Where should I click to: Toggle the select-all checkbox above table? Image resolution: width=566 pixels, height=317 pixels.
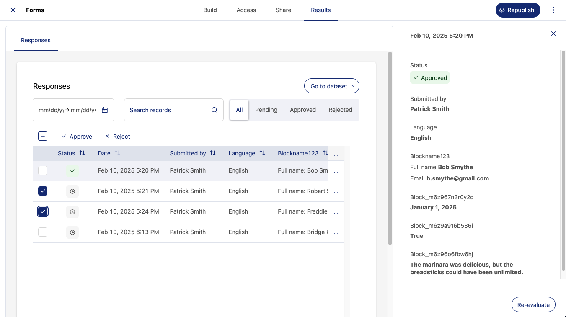tap(43, 136)
